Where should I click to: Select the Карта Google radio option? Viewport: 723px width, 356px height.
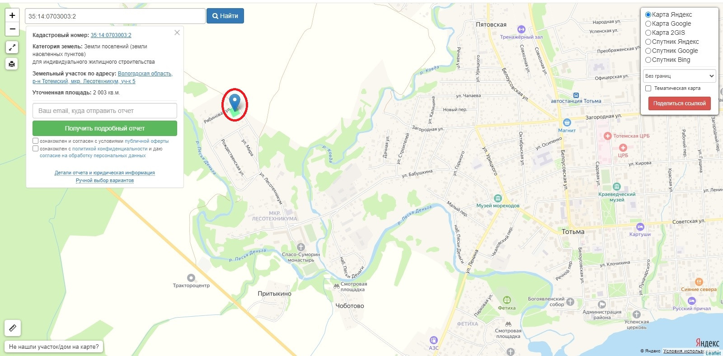pos(648,23)
